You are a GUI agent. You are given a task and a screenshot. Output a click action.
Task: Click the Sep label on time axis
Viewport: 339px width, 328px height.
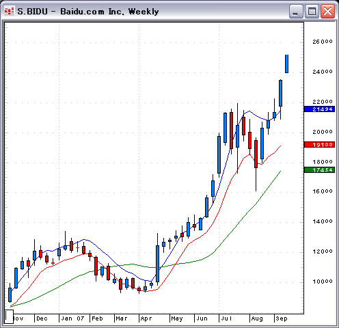[x=282, y=318]
